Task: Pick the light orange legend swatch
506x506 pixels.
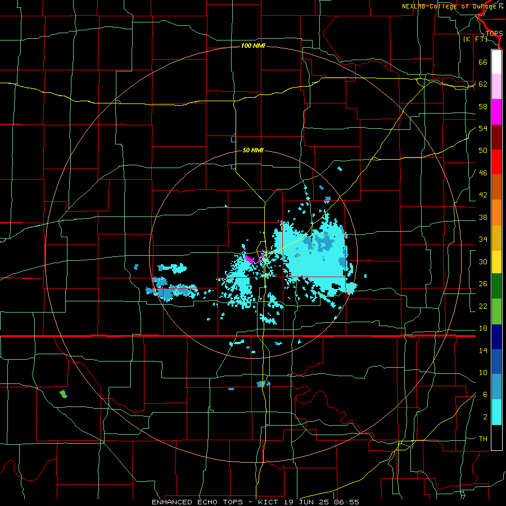Action: point(496,213)
